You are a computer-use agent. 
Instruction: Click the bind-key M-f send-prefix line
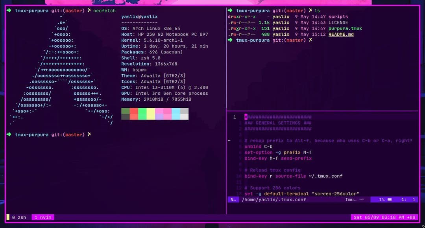click(278, 158)
